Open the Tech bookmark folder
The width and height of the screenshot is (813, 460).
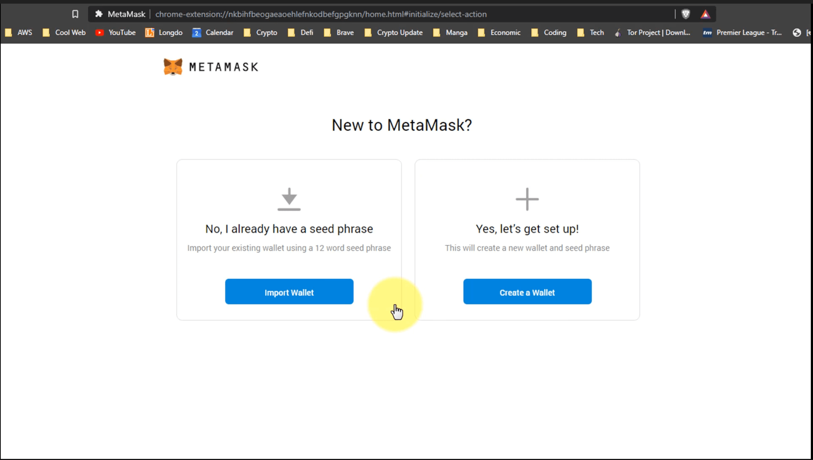click(x=590, y=33)
